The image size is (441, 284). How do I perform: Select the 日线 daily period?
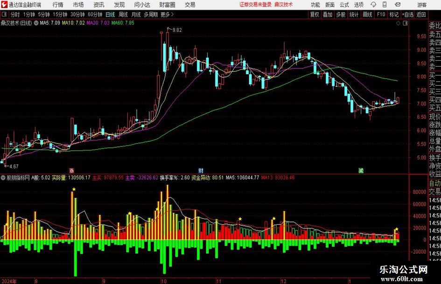(x=110, y=14)
